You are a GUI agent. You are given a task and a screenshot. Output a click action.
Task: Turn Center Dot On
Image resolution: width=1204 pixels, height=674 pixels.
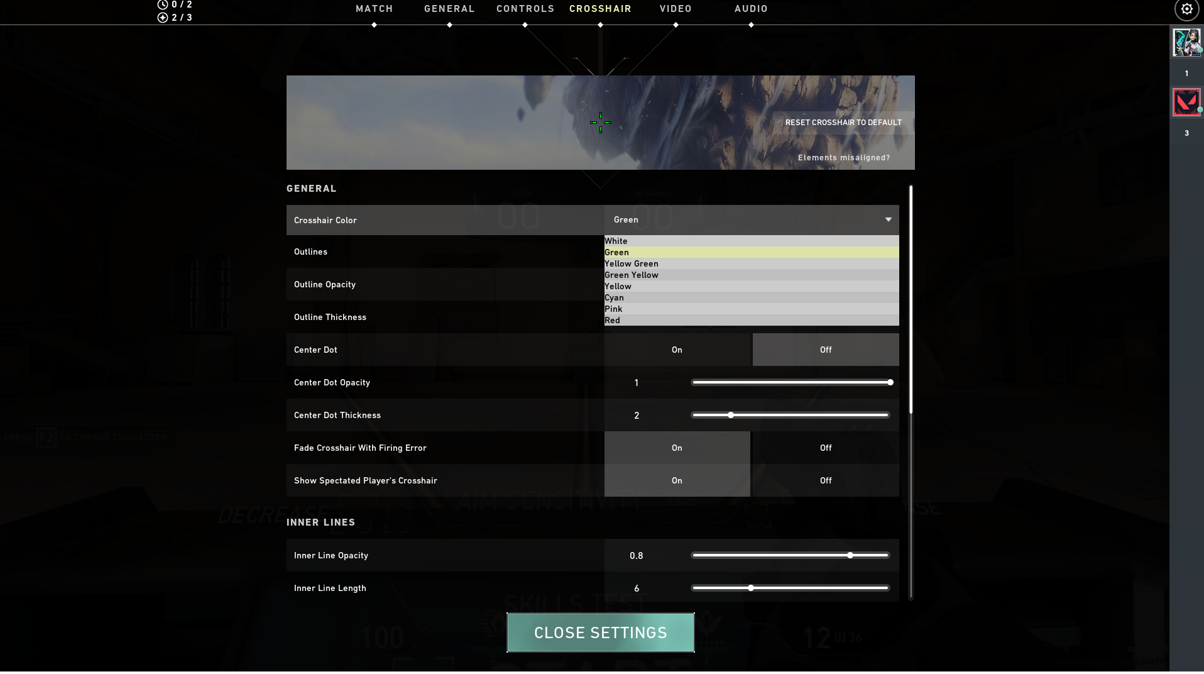click(677, 350)
